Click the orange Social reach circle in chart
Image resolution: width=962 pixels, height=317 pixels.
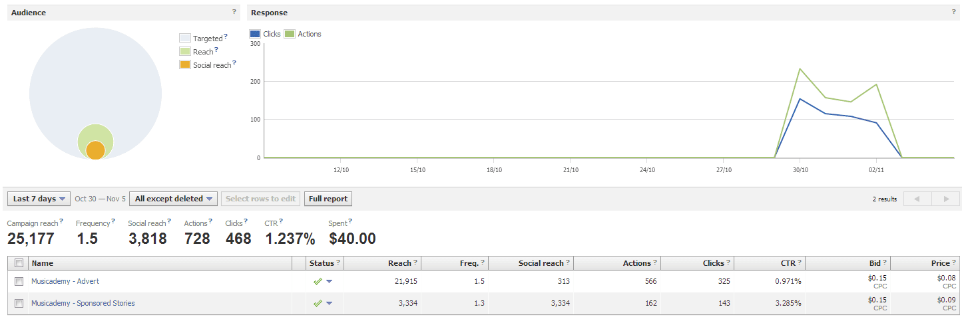(95, 150)
